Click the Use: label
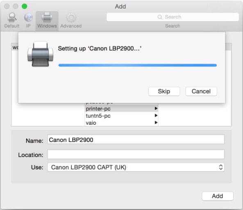The width and height of the screenshot is (243, 210). 37,167
